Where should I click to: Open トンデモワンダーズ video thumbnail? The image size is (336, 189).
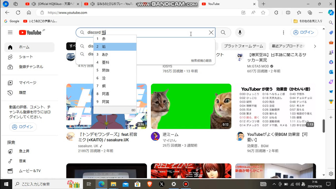coord(106,106)
